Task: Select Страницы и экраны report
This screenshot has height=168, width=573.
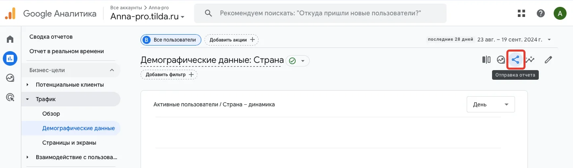Action: (x=69, y=143)
